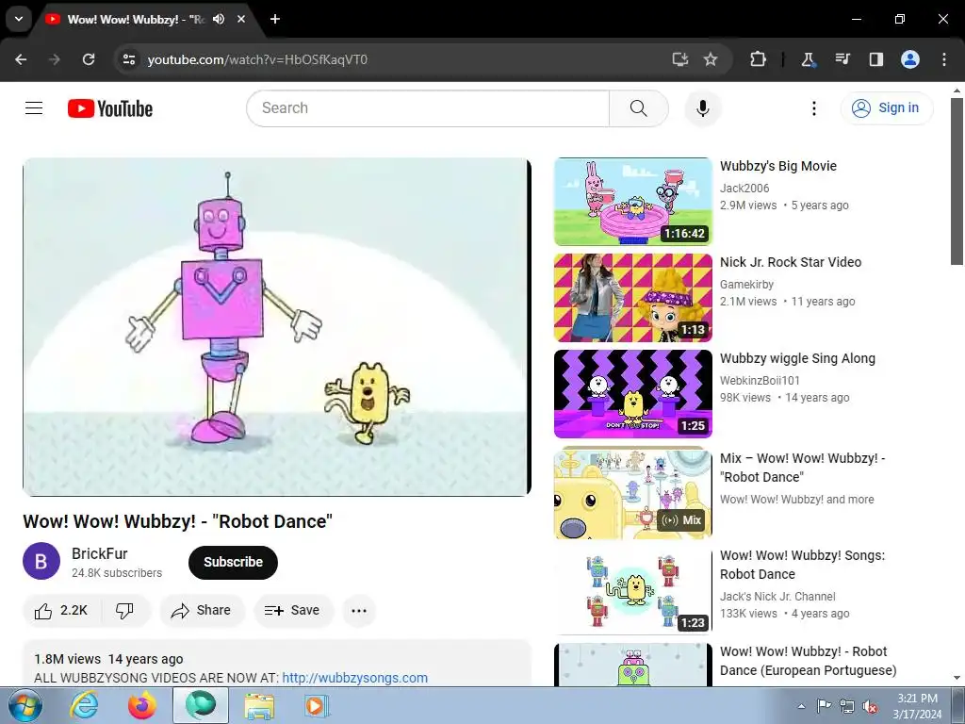Screen dimensions: 965x724
Task: Start voice search with the microphone
Action: 702,108
